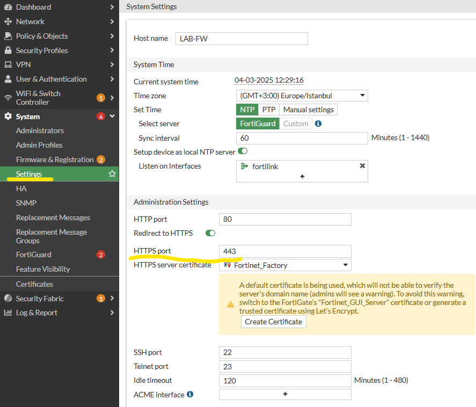Open Replacement Message Groups item
The height and width of the screenshot is (407, 476).
click(60, 236)
